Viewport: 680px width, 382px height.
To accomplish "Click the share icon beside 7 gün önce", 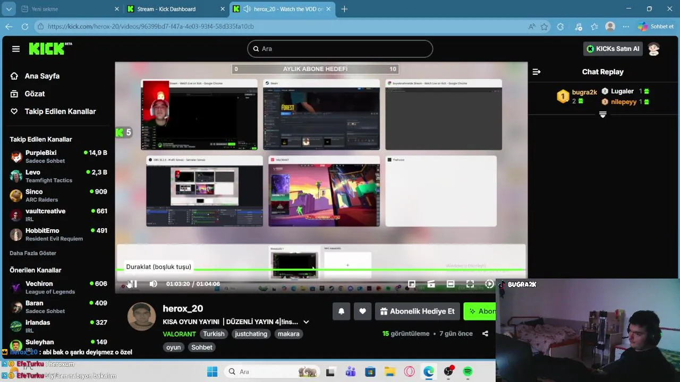I will coord(485,334).
